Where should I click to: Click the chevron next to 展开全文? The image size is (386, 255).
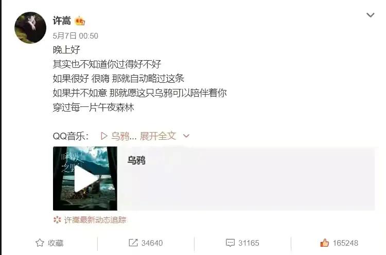186,136
